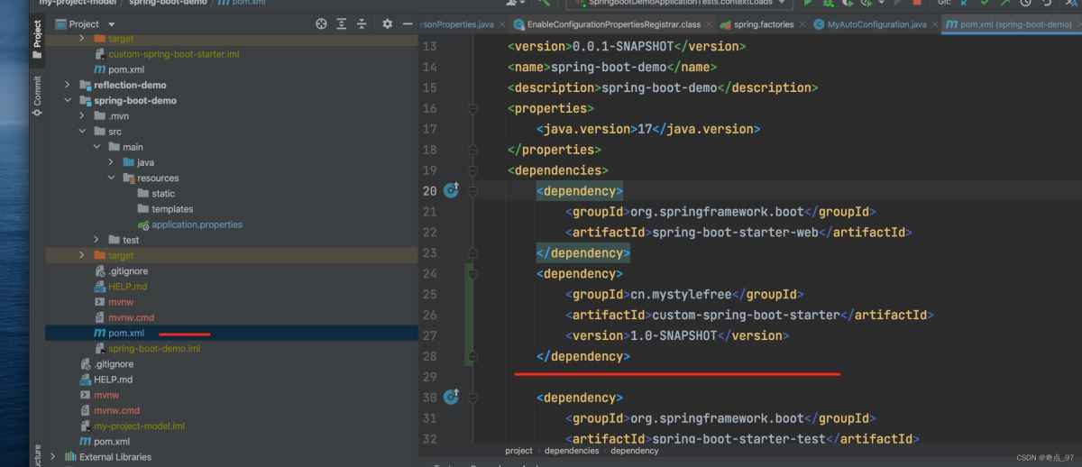Viewport: 1082px width, 467px height.
Task: Hide the Project panel with minus icon
Action: click(407, 24)
